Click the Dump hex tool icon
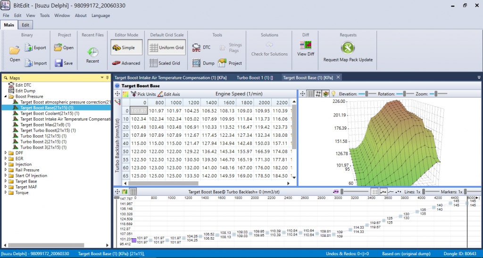The image size is (483, 258). click(x=196, y=63)
